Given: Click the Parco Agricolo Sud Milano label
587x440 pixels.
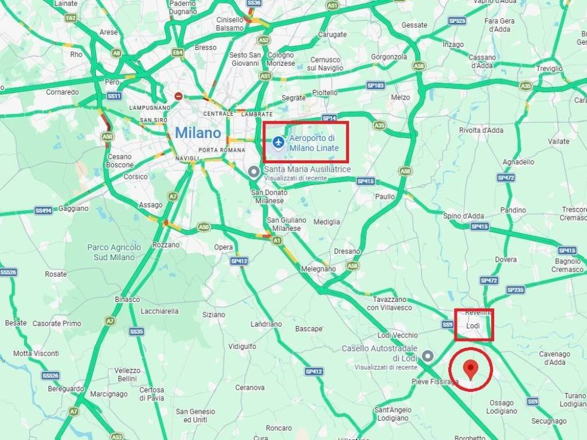Looking at the screenshot, I should point(114,252).
